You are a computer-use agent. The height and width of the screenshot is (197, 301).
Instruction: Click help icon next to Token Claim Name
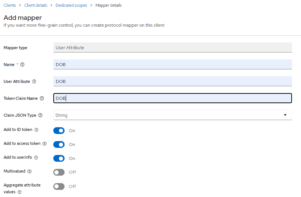pos(42,98)
